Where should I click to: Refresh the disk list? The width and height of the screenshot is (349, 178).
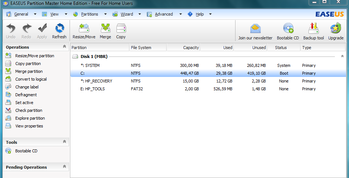pyautogui.click(x=60, y=28)
